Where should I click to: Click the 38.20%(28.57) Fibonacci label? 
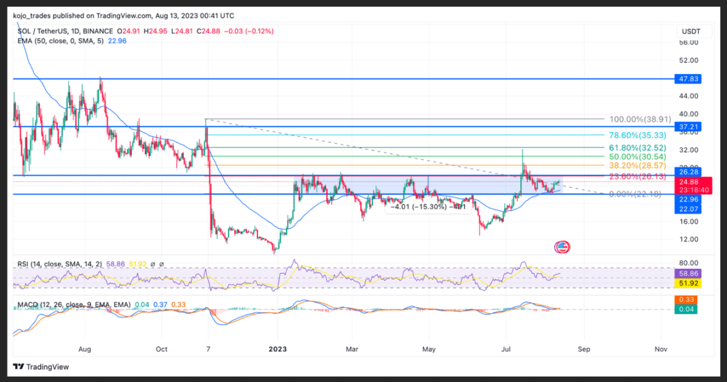[638, 165]
